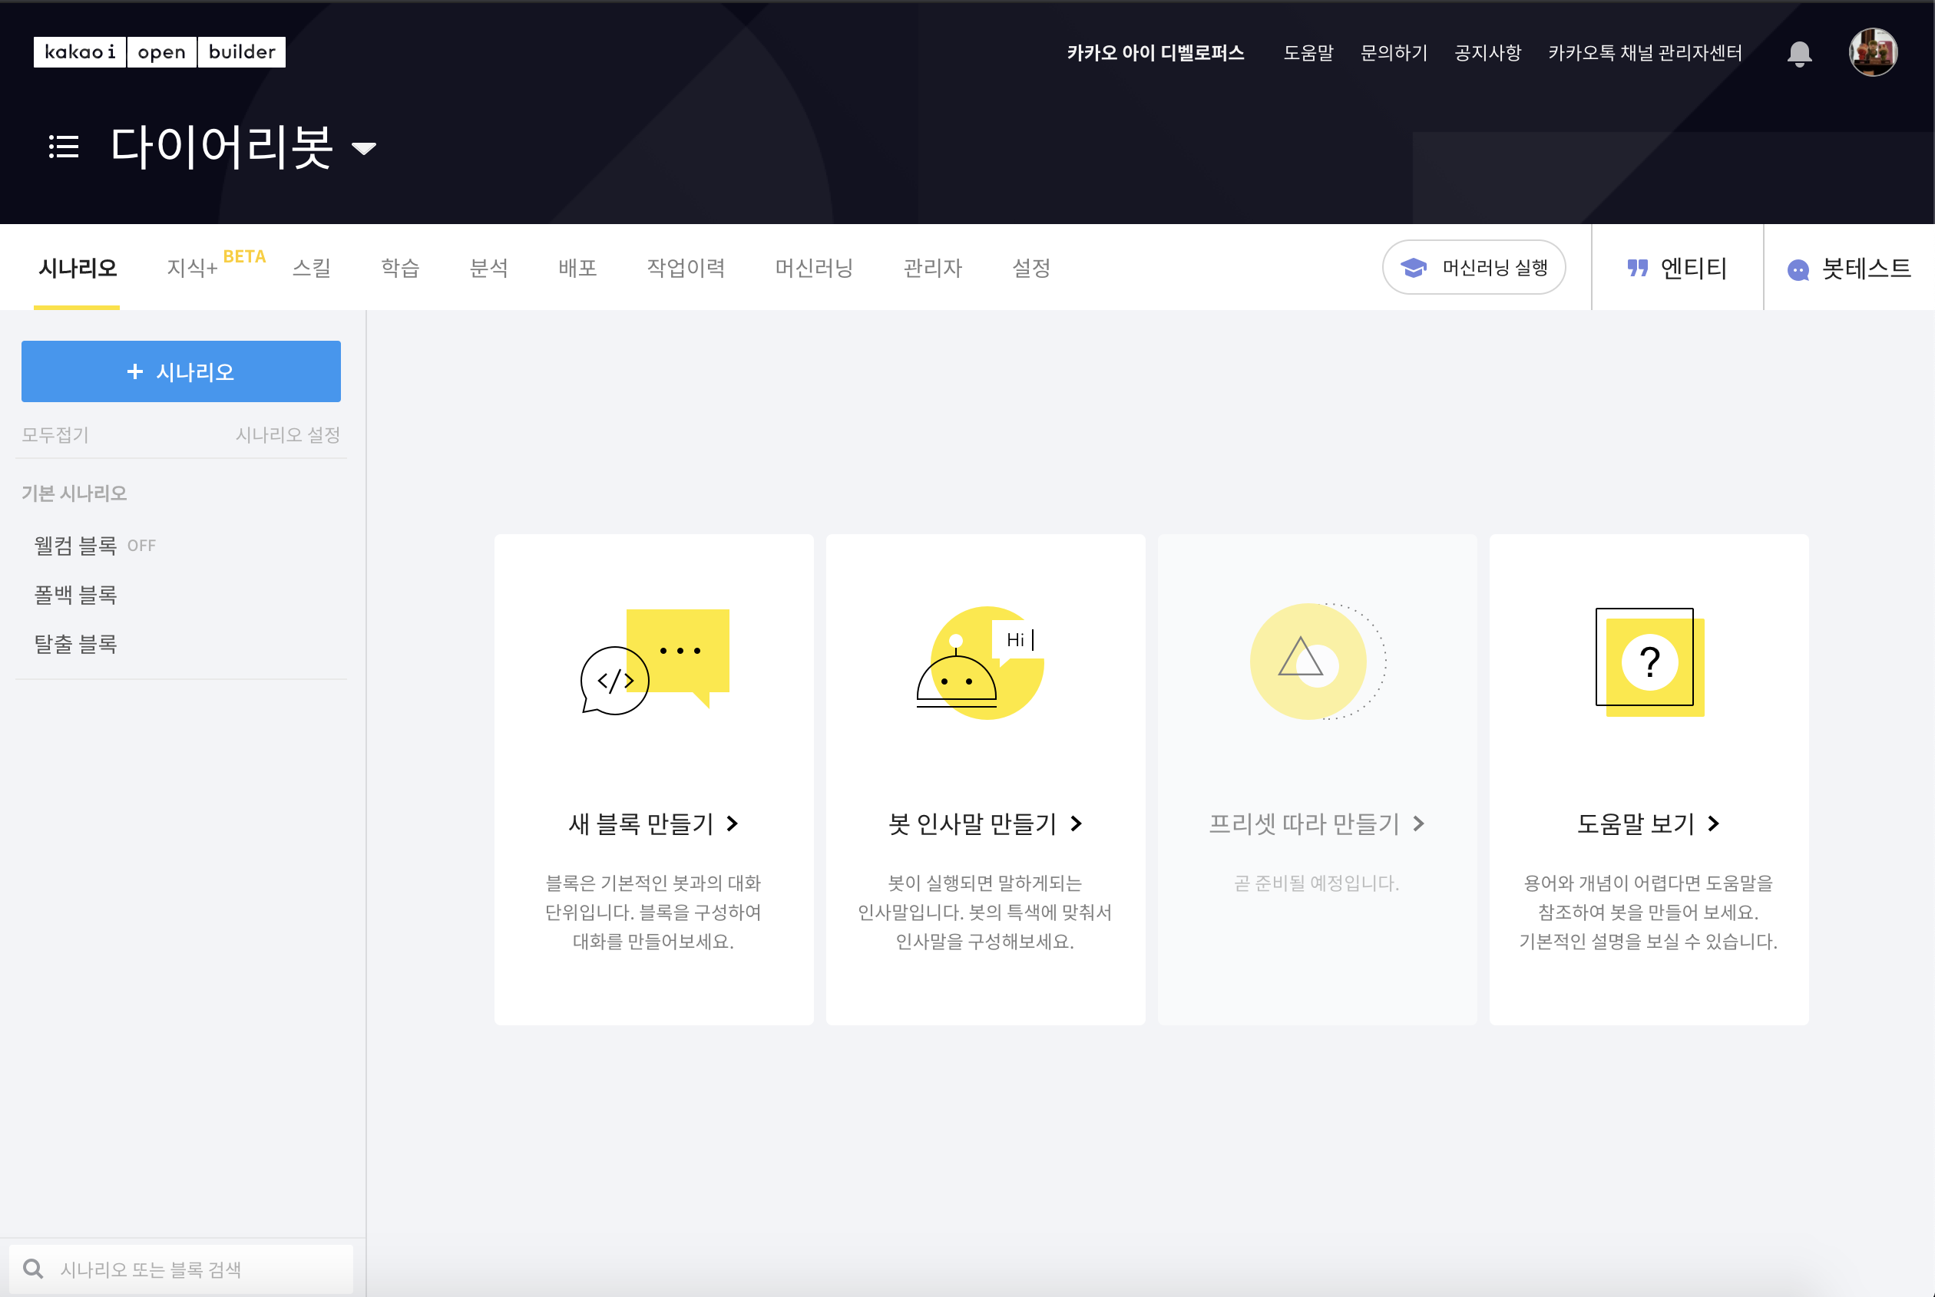Image resolution: width=1935 pixels, height=1297 pixels.
Task: Open the user profile avatar
Action: click(x=1872, y=52)
